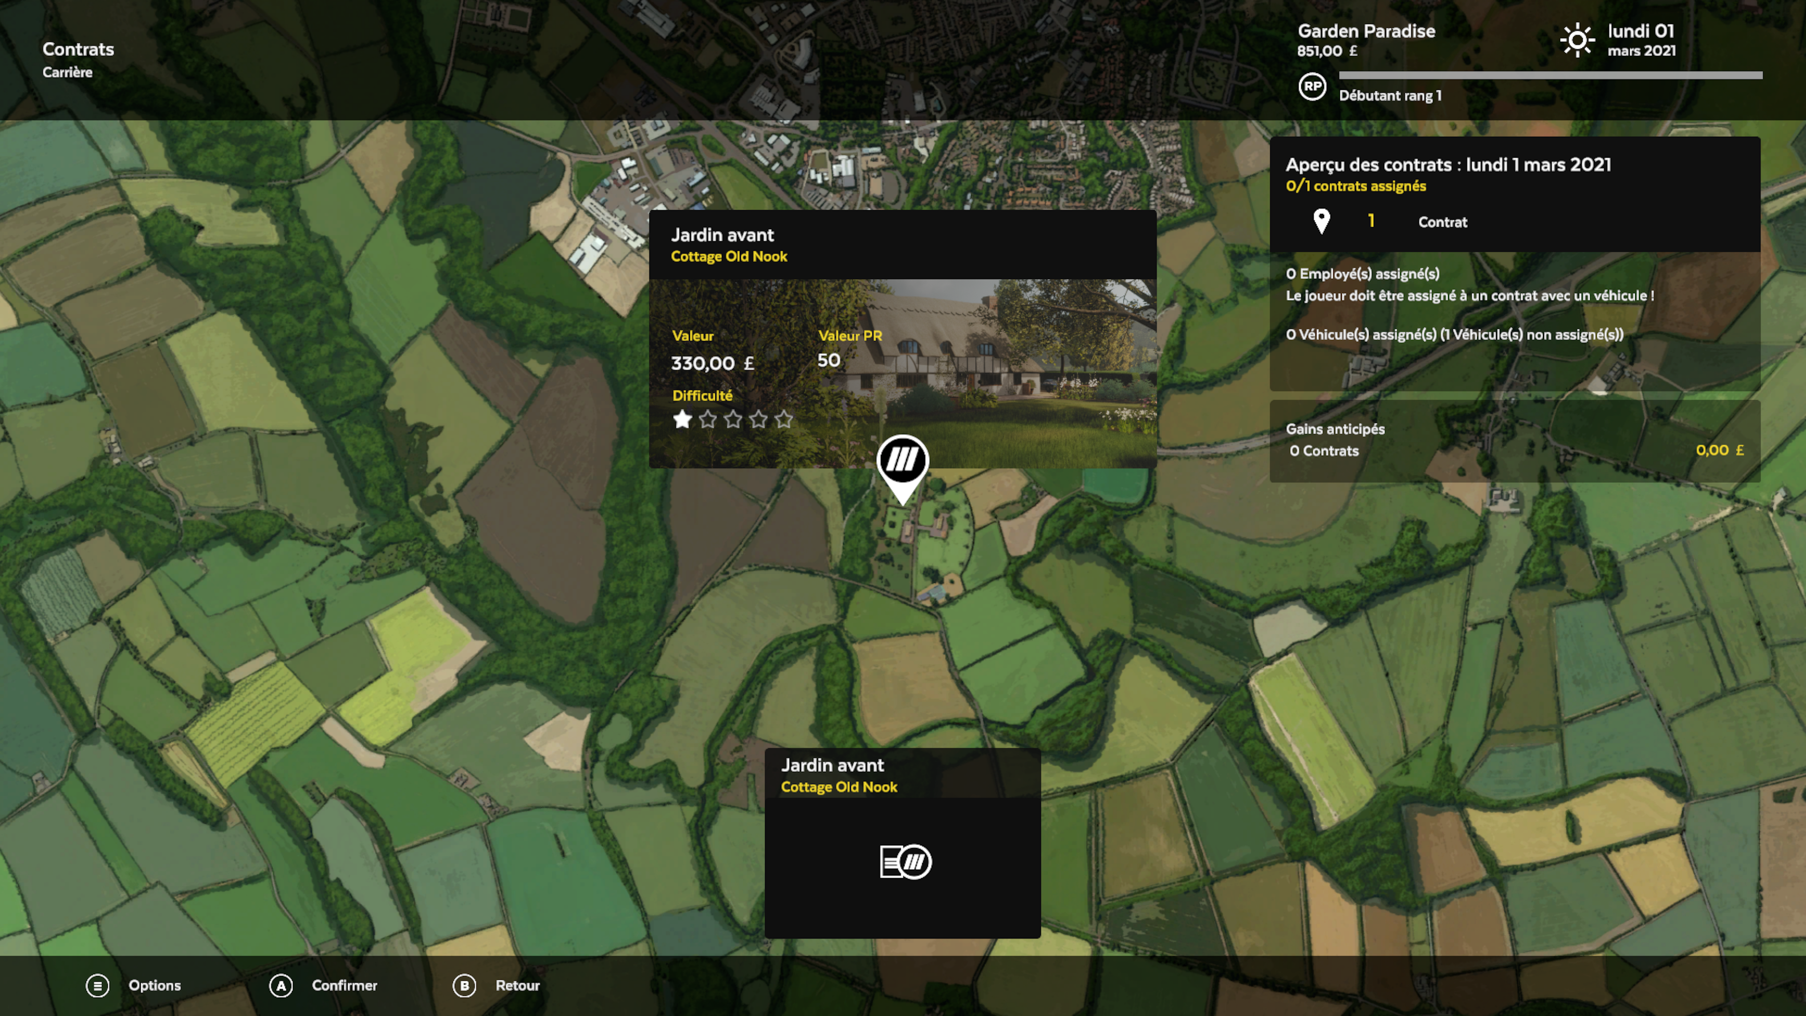Viewport: 1806px width, 1016px height.
Task: Click the B Retour button icon
Action: pyautogui.click(x=464, y=985)
